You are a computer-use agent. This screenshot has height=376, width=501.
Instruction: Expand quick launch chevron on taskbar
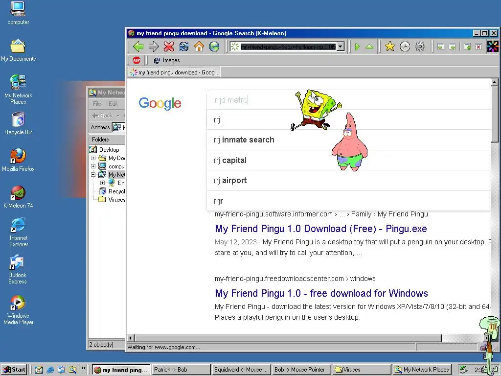click(x=83, y=368)
